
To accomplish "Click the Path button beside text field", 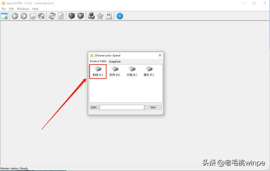I will point(94,107).
